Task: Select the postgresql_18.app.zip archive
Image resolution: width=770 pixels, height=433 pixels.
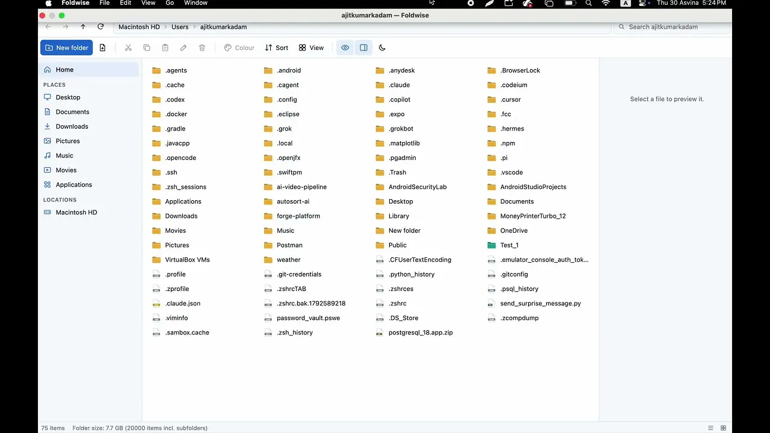Action: (x=414, y=332)
